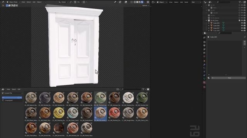247x138 pixels.
Task: Open the Object properties tab
Action: click(204, 61)
